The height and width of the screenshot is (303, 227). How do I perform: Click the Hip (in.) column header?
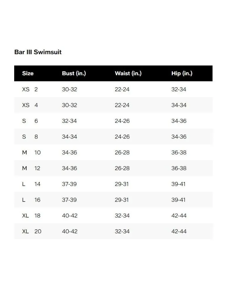click(182, 73)
